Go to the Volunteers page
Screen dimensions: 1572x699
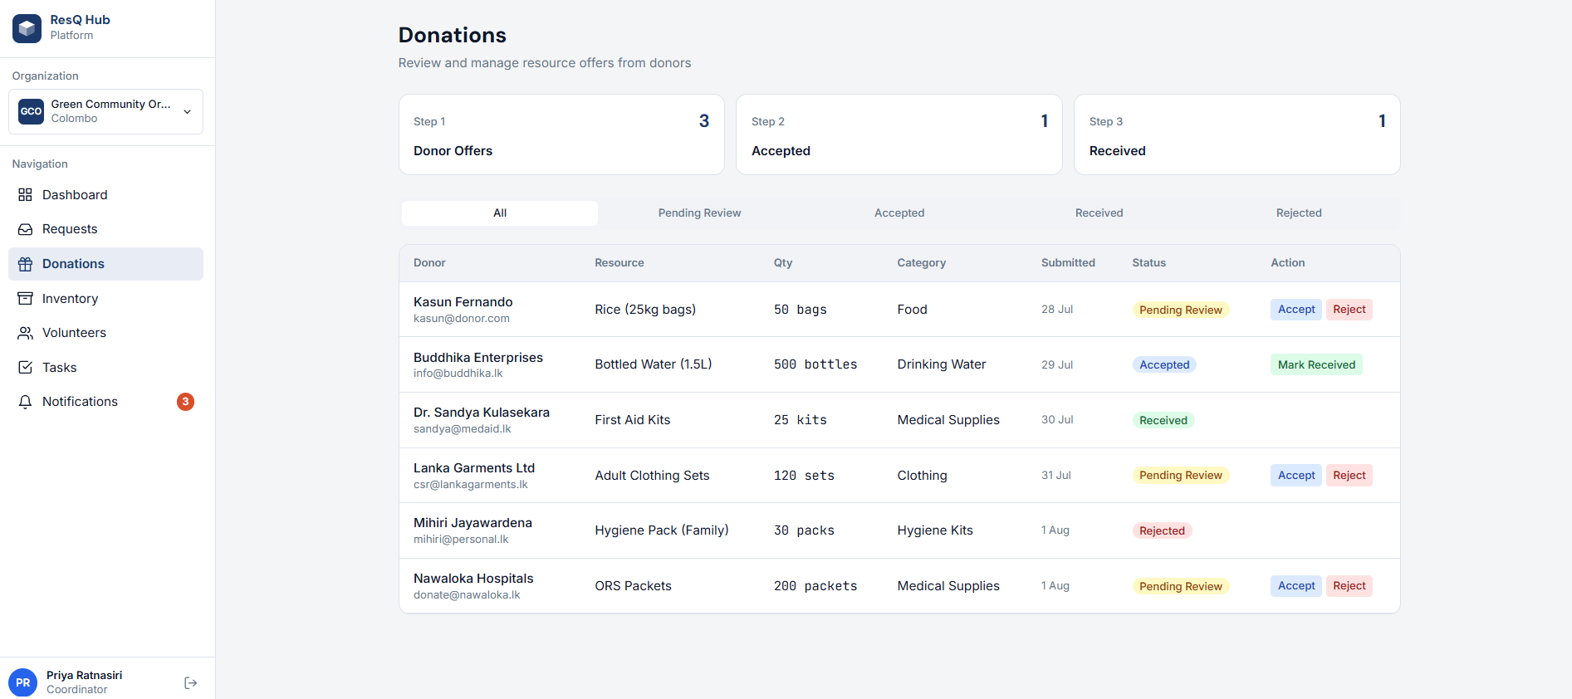(105, 333)
